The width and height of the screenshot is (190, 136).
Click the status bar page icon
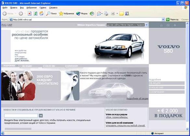(3, 133)
